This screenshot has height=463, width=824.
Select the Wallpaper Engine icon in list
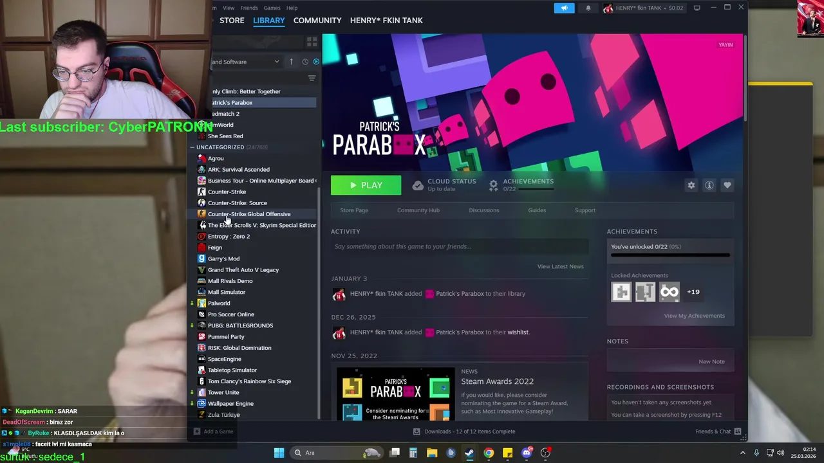click(201, 404)
